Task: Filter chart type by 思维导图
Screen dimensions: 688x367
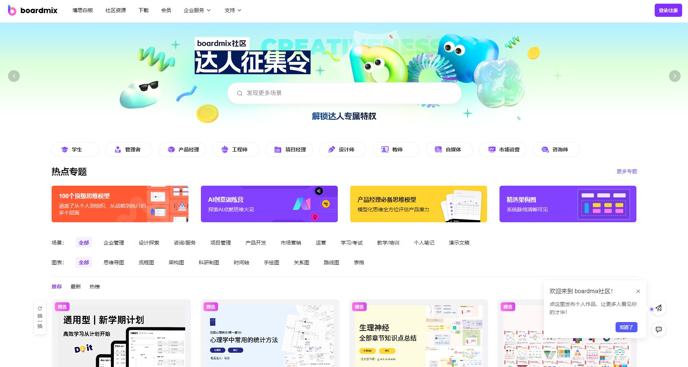Action: [x=114, y=262]
